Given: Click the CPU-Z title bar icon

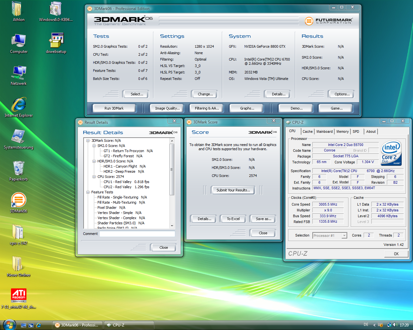Looking at the screenshot, I should [x=288, y=122].
